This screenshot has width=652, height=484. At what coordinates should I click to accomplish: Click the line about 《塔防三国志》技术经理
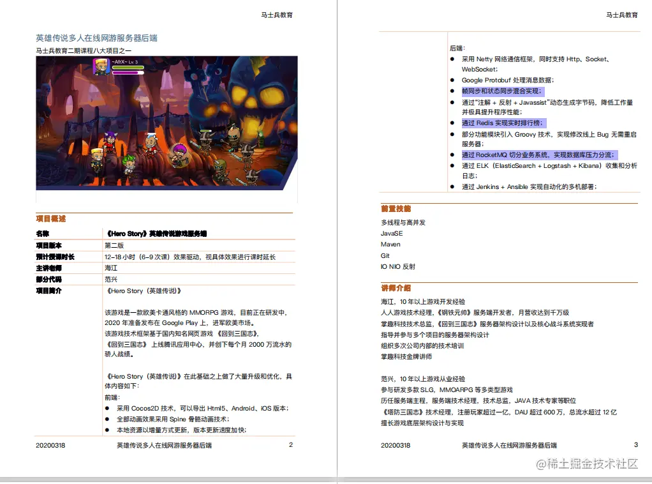pyautogui.click(x=499, y=412)
